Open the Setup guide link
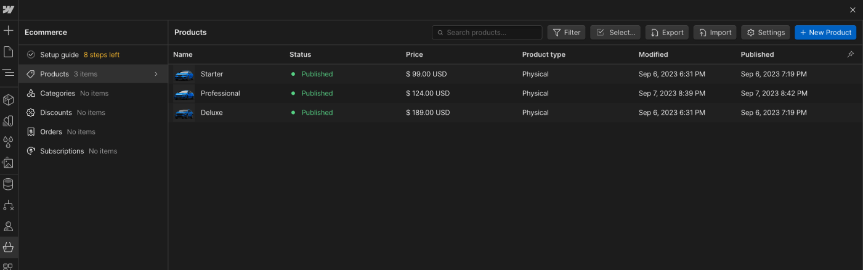The width and height of the screenshot is (863, 270). 59,55
